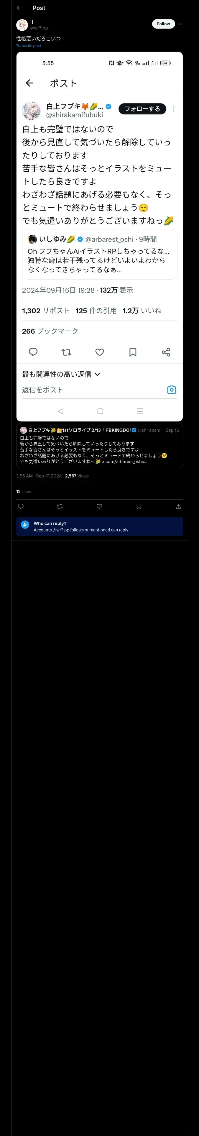Click the Who can reply? notice

[99, 526]
